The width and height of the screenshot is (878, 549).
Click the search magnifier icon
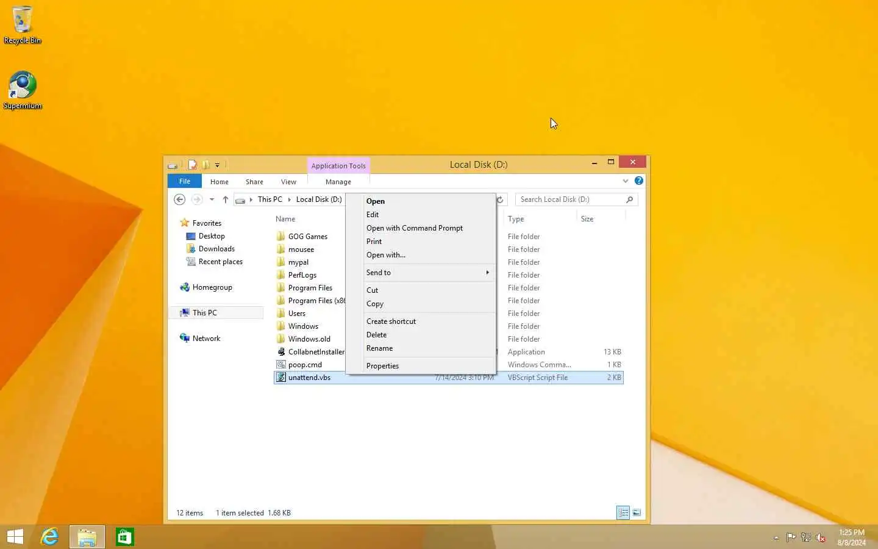(630, 199)
